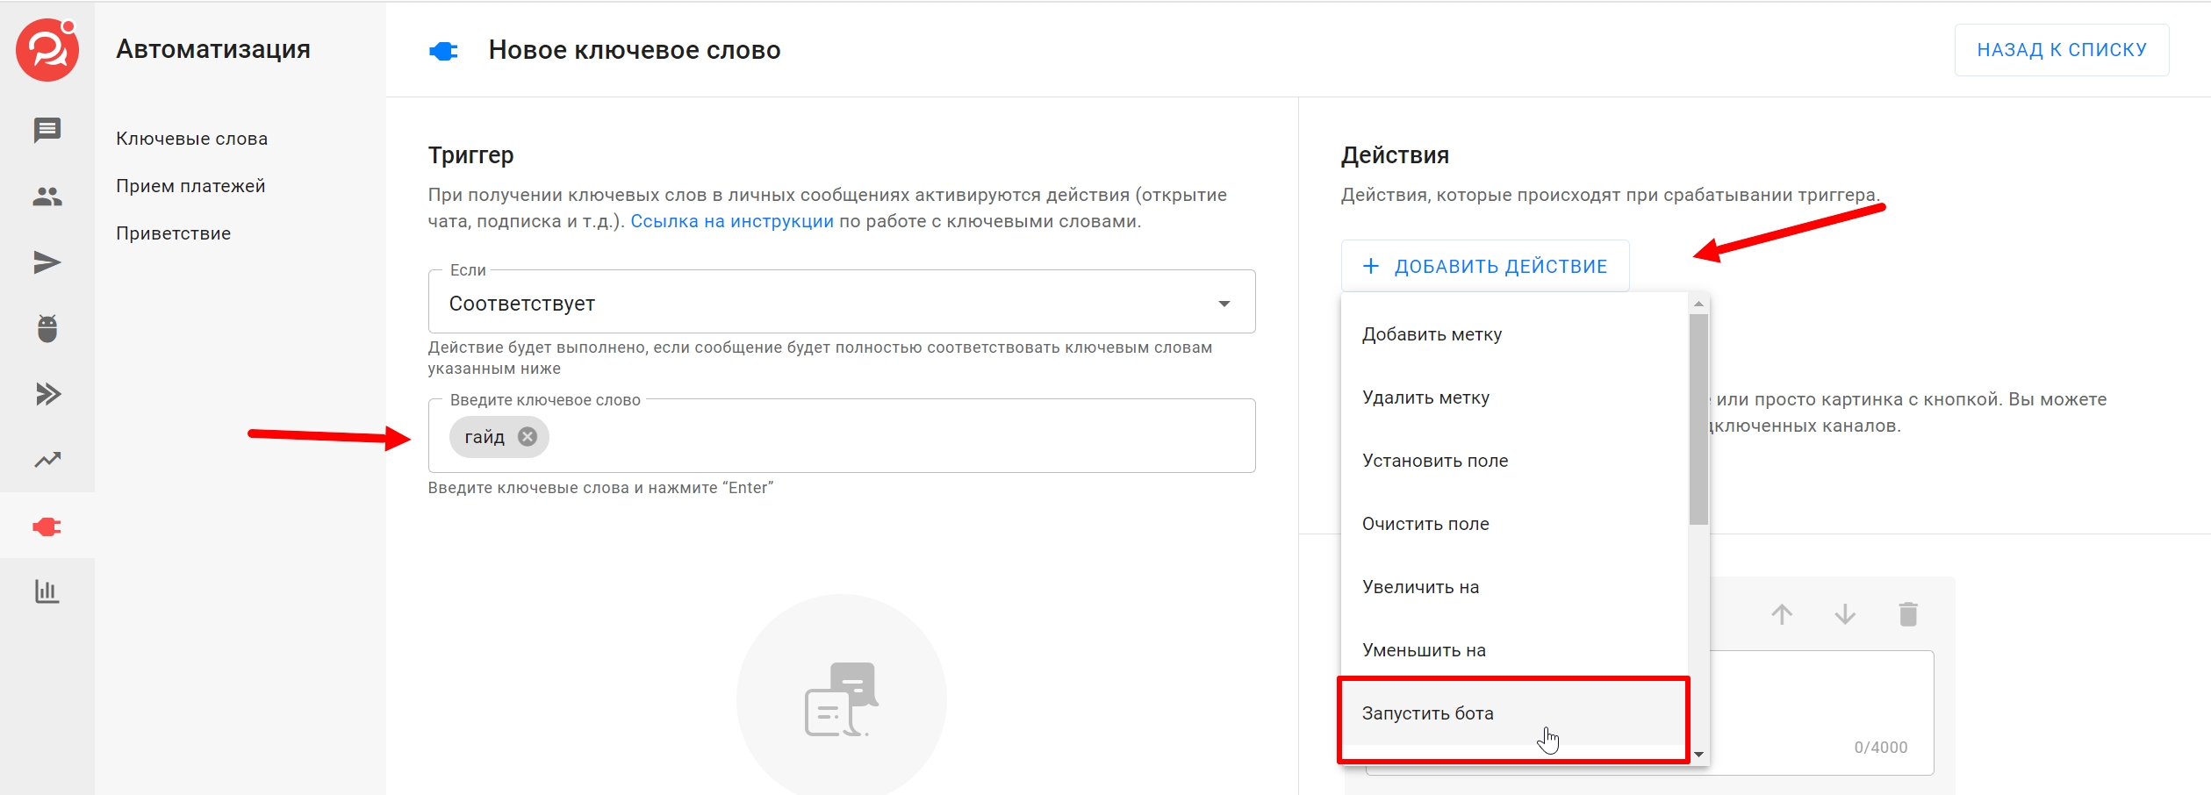Screen dimensions: 2211x795
Task: Open the bar chart statistics icon
Action: 47,591
